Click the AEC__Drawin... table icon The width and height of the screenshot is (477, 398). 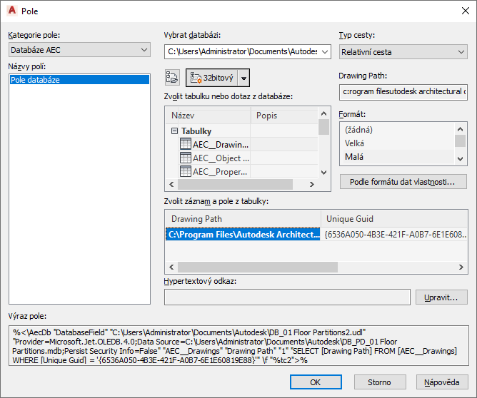point(186,143)
